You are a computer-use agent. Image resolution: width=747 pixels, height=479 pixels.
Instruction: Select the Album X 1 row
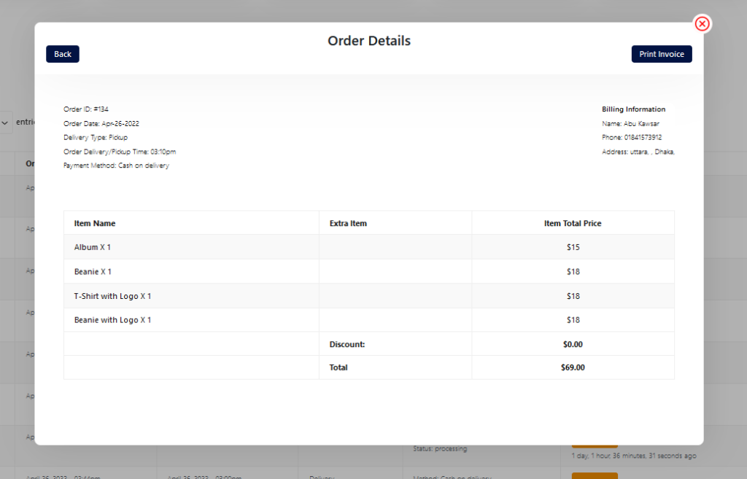tap(93, 247)
